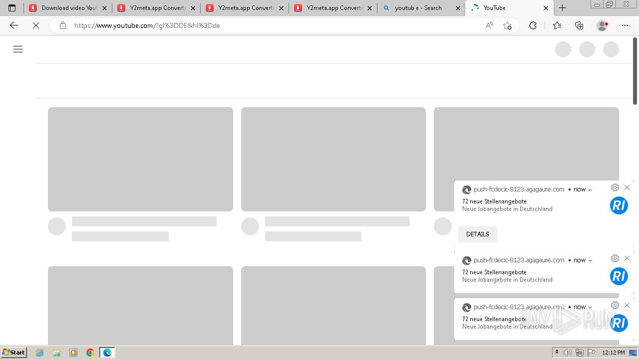
Task: Dismiss the bottom push notification
Action: [x=627, y=305]
